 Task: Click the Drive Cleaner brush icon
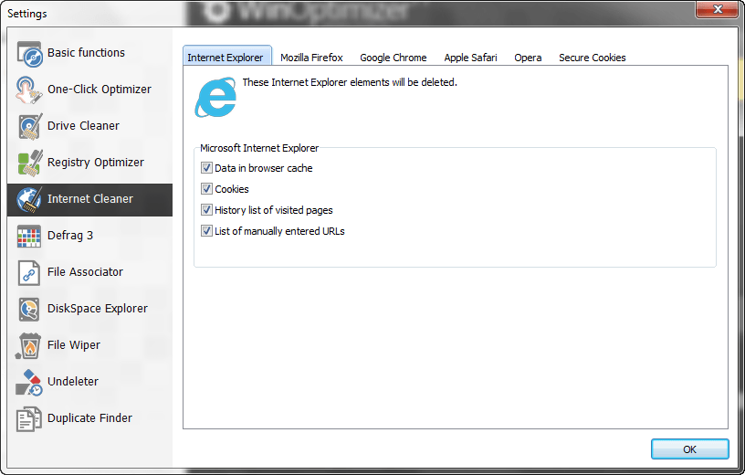30,126
